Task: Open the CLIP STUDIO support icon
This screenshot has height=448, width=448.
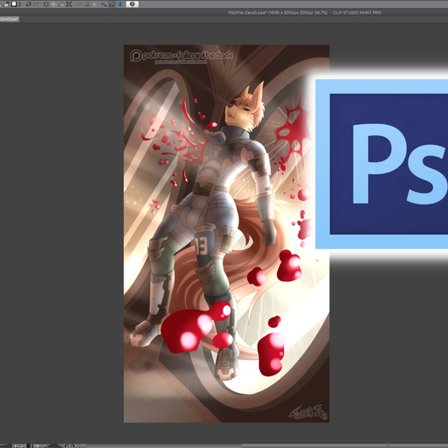Action: [x=132, y=4]
